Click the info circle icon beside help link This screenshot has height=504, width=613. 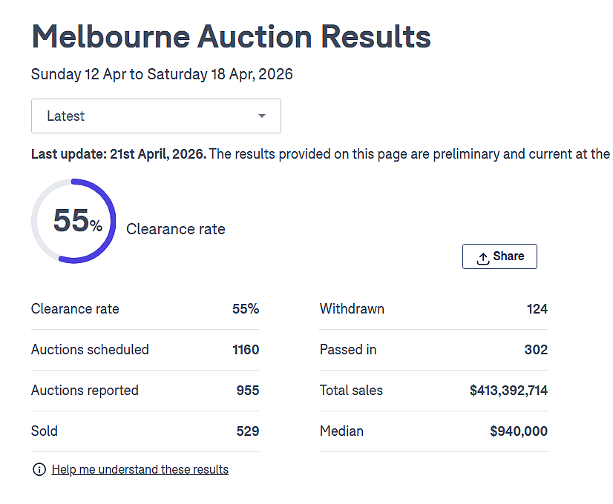coord(39,469)
